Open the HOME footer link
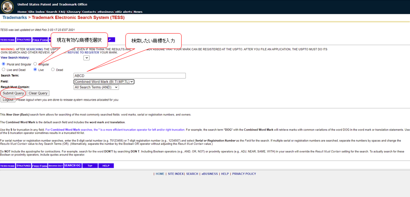The height and width of the screenshot is (197, 410). pos(160,174)
